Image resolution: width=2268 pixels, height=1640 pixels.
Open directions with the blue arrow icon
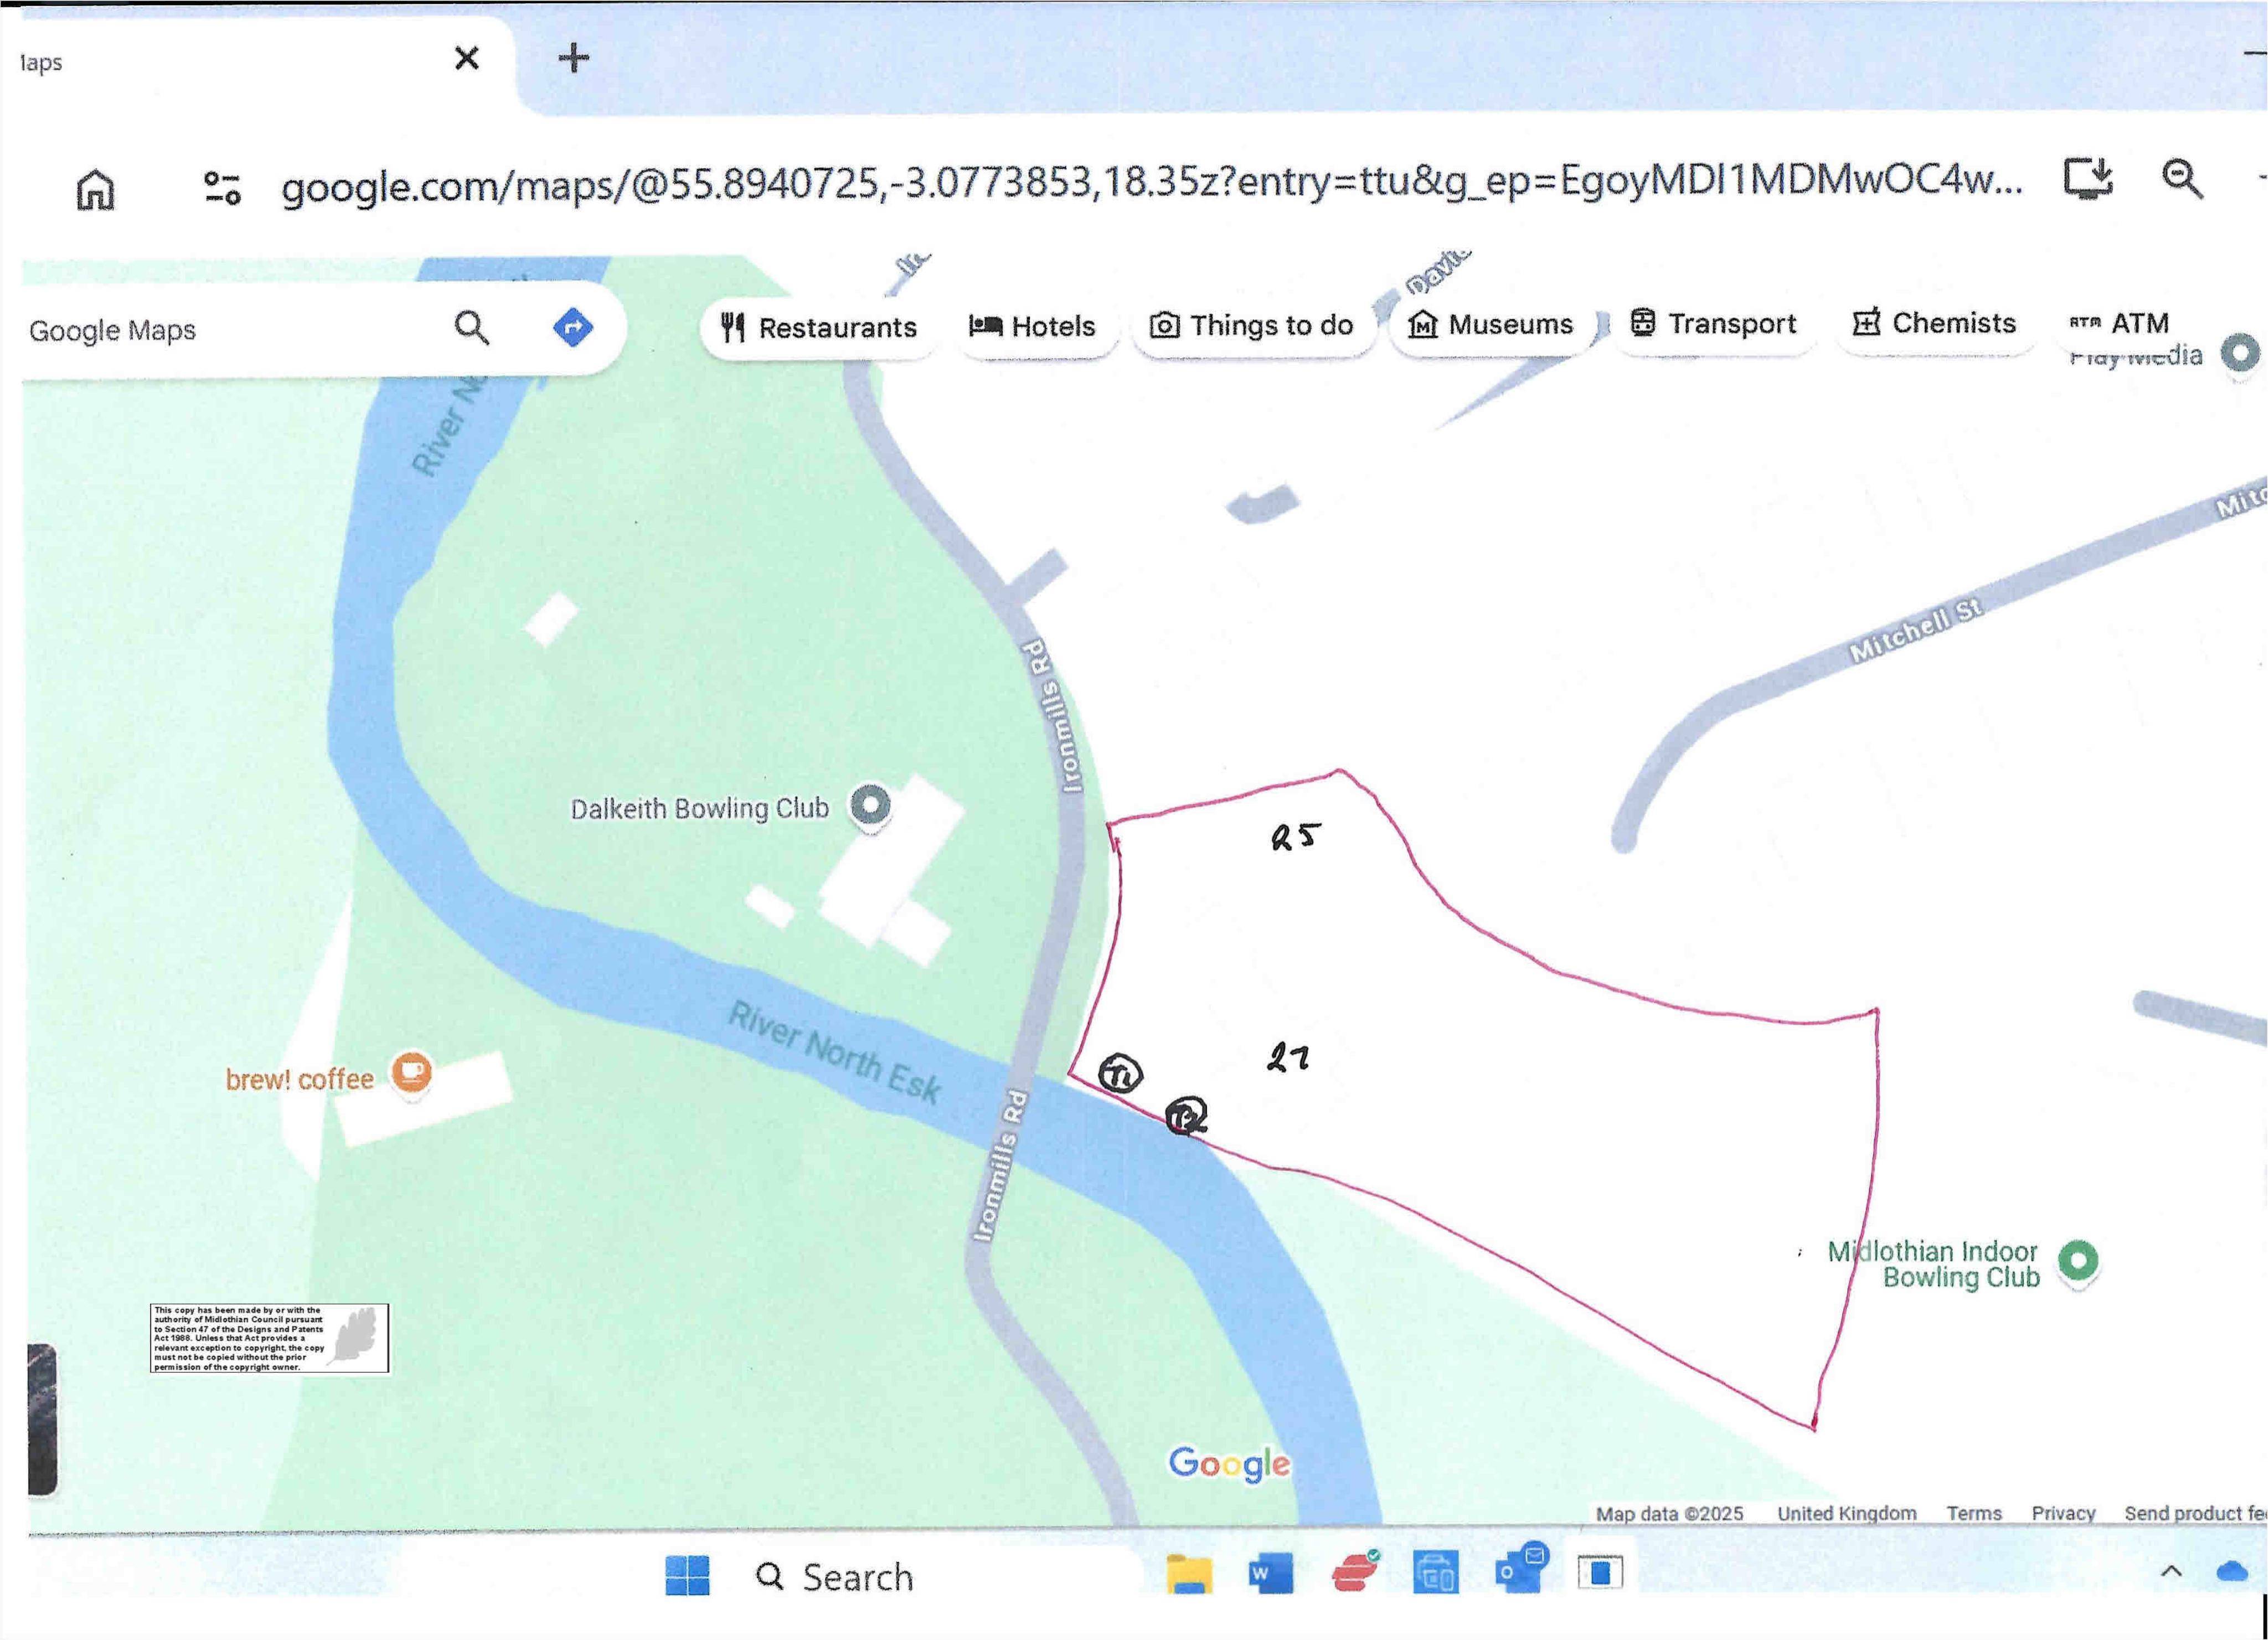click(573, 327)
